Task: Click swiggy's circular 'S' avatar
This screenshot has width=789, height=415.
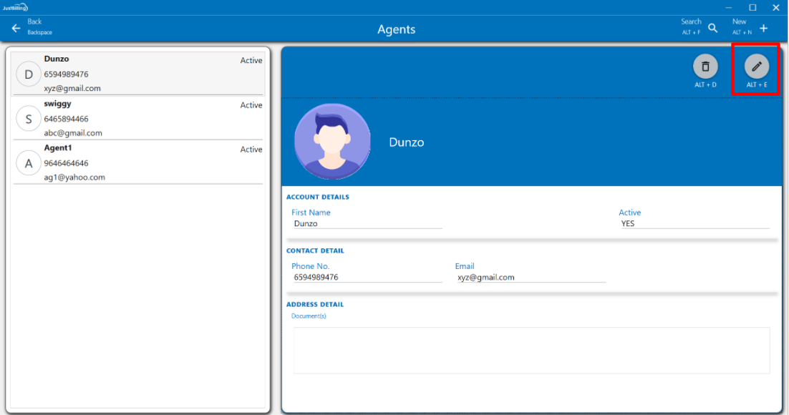Action: tap(29, 119)
